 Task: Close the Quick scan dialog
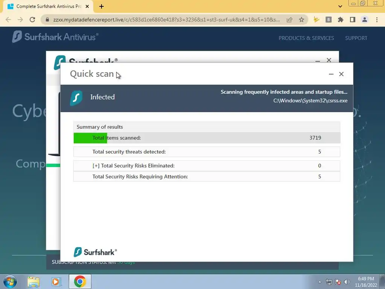click(x=341, y=74)
